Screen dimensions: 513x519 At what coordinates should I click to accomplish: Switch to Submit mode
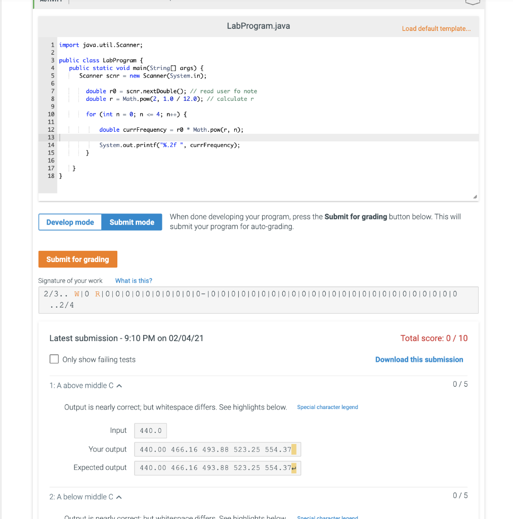[x=131, y=222]
